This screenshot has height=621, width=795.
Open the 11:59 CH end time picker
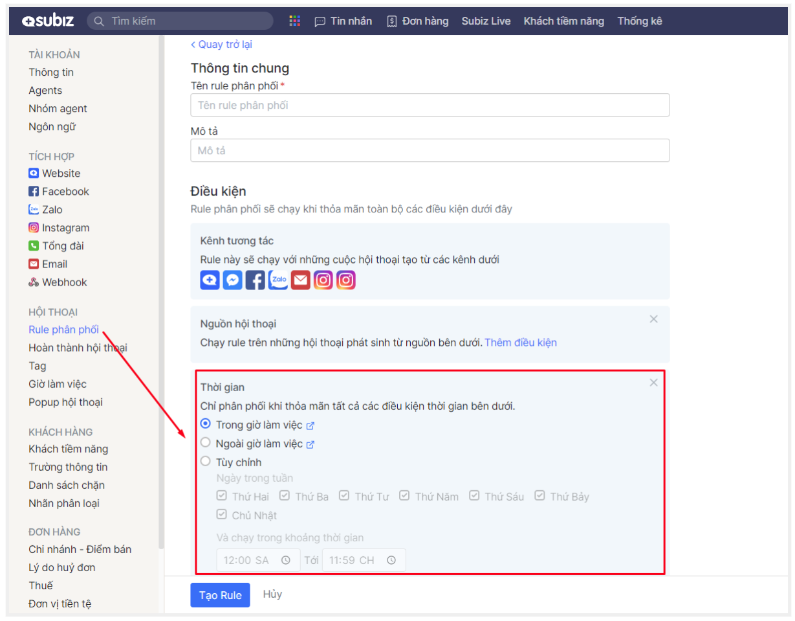[364, 560]
